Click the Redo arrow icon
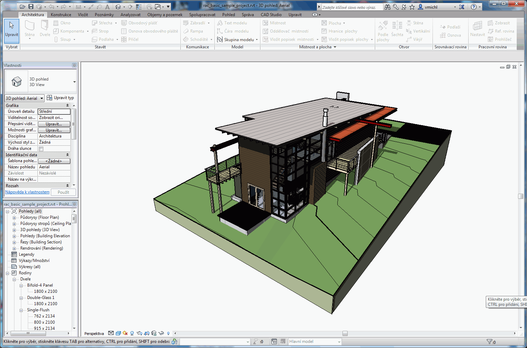The image size is (527, 348). point(64,7)
